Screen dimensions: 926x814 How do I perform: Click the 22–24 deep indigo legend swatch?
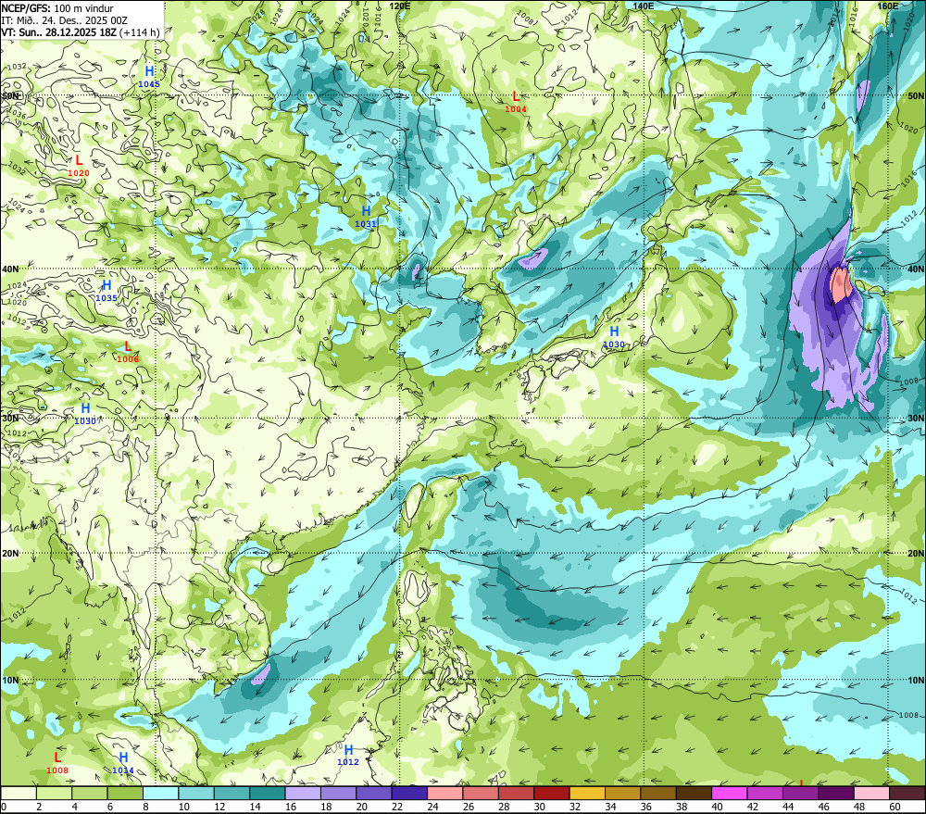pos(410,793)
